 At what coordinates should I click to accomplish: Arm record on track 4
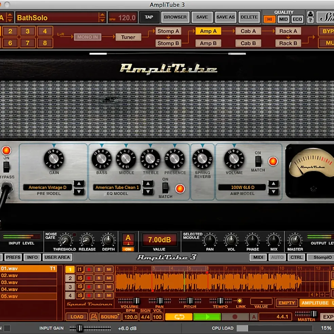click(89, 295)
